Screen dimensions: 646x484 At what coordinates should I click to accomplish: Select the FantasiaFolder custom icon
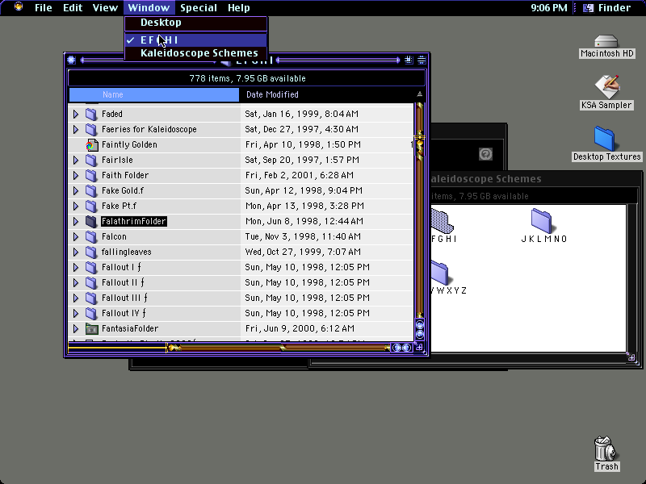pos(91,328)
